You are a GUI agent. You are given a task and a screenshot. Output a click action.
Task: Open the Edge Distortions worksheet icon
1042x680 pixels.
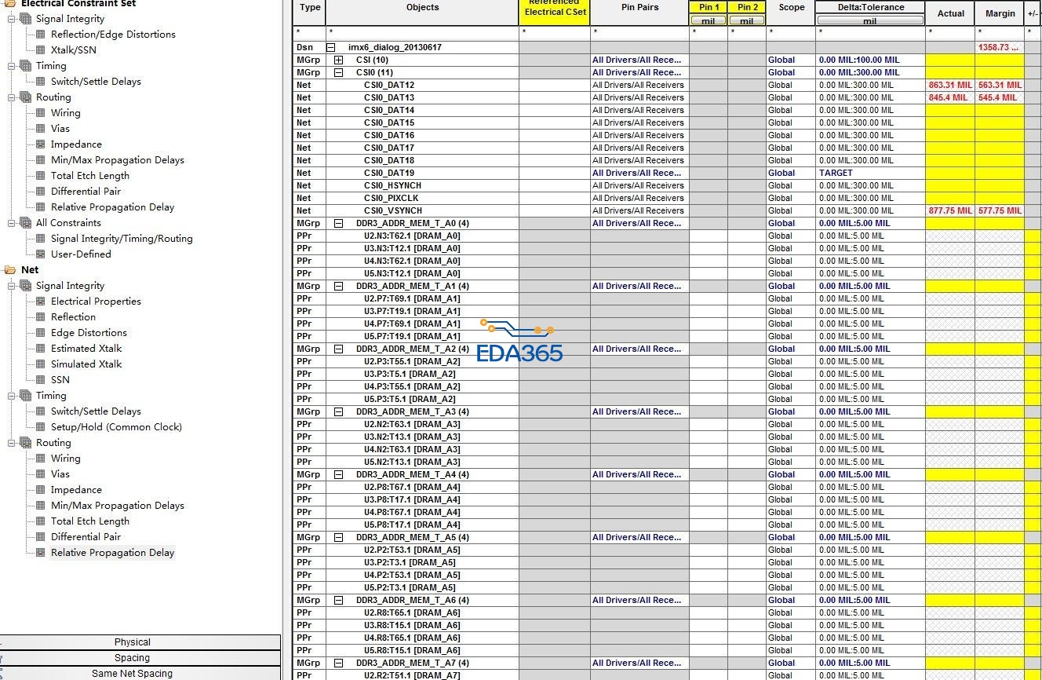click(41, 333)
